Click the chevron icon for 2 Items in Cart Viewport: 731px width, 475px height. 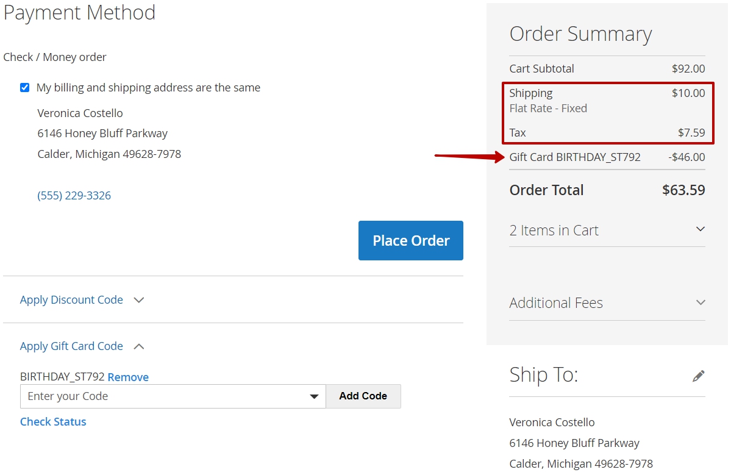(701, 229)
